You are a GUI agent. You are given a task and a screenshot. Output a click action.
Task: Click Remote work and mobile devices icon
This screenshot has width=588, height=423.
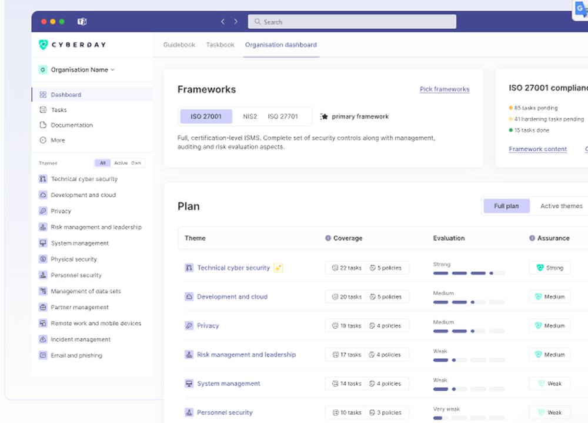[43, 323]
